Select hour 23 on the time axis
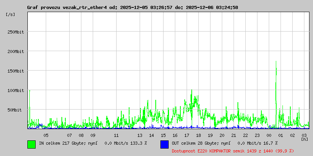This screenshot has width=313, height=156. coord(257,135)
